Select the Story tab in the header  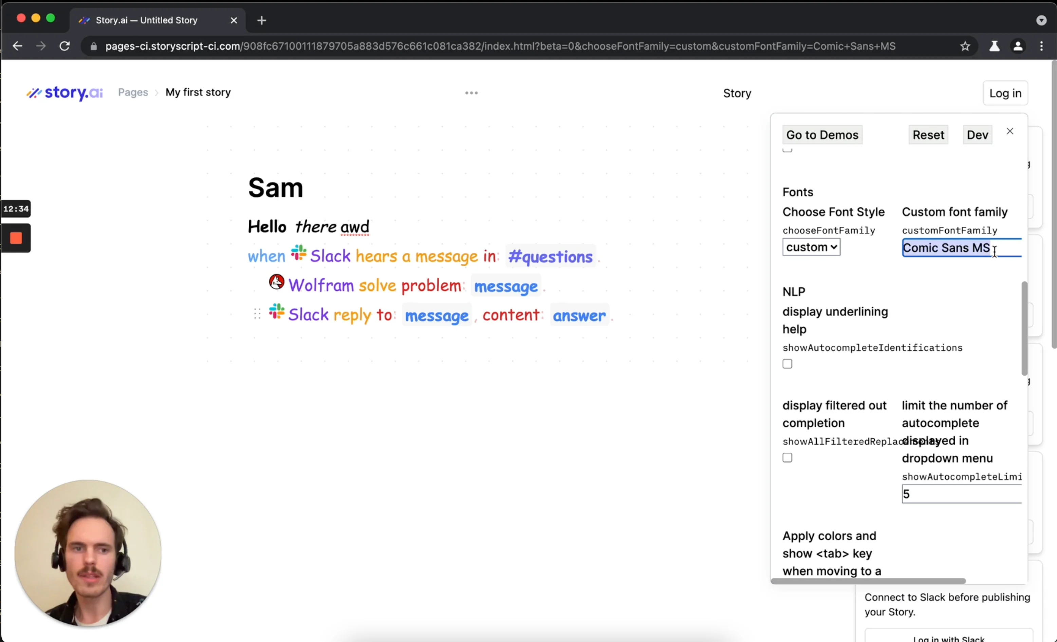[737, 93]
